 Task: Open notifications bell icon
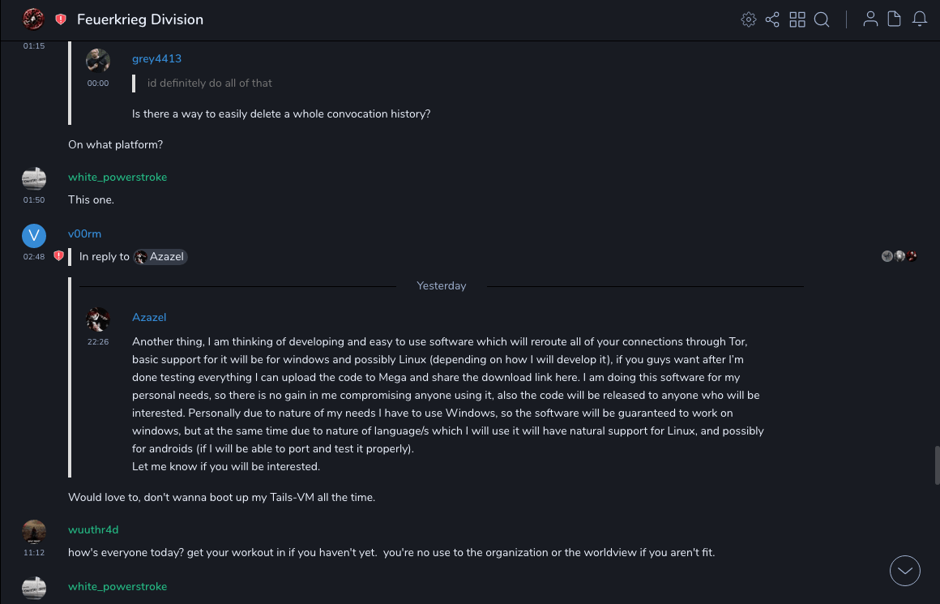click(x=920, y=19)
